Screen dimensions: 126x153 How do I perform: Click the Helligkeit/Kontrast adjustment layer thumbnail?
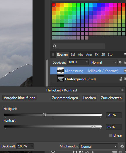pos(60,70)
